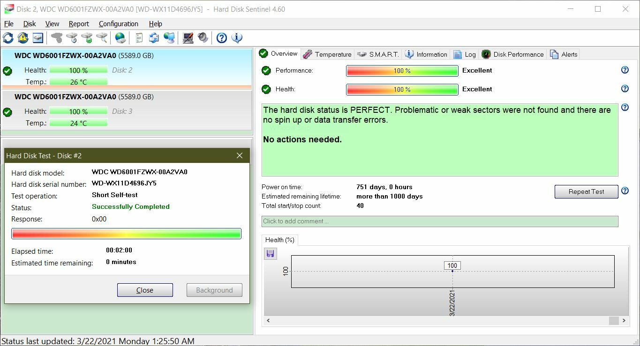Click chart scrollbar right arrow

click(624, 321)
